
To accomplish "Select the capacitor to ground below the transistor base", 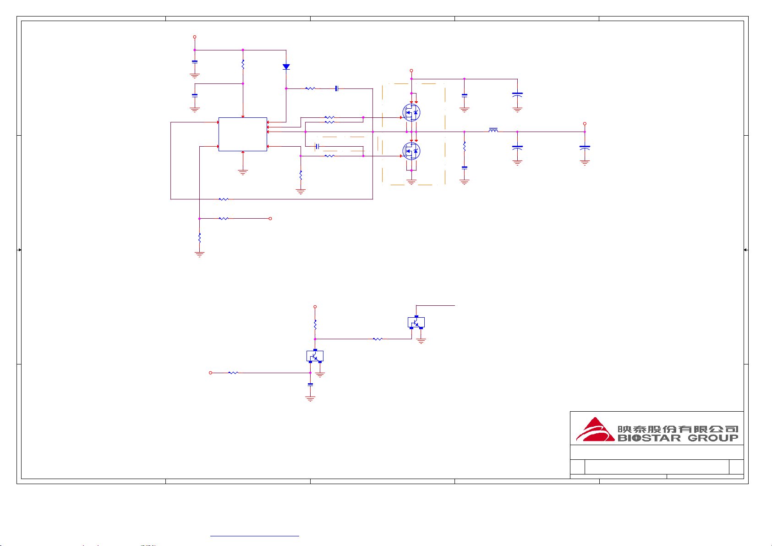I will pos(310,384).
